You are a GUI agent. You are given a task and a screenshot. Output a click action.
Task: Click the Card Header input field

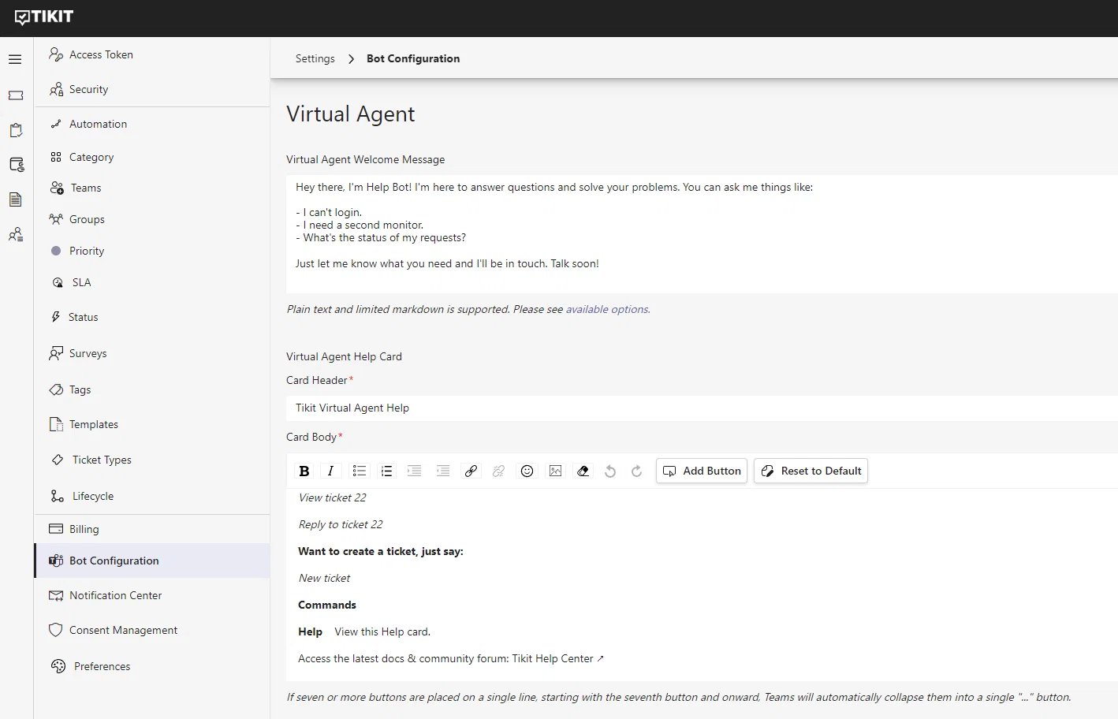click(702, 408)
